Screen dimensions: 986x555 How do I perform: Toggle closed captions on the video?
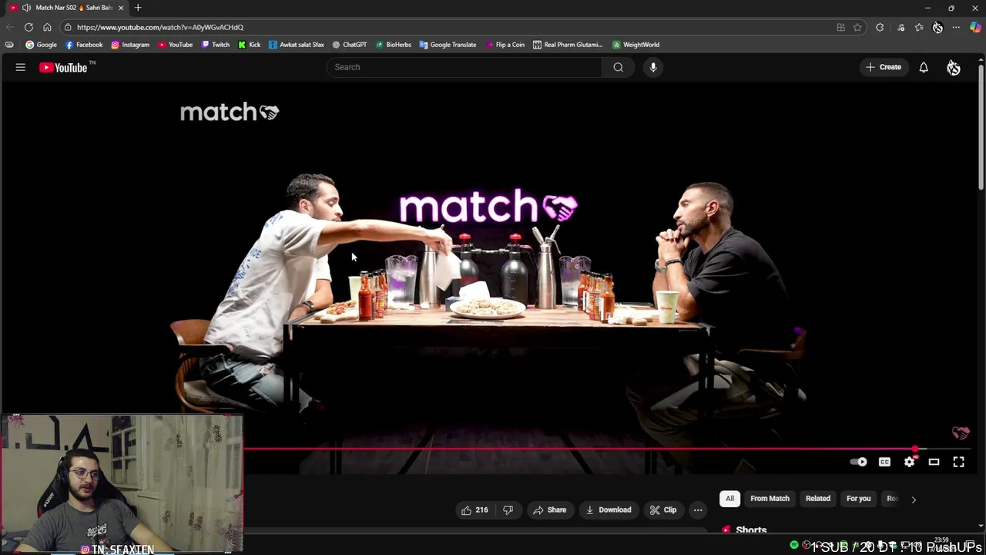[x=884, y=462]
